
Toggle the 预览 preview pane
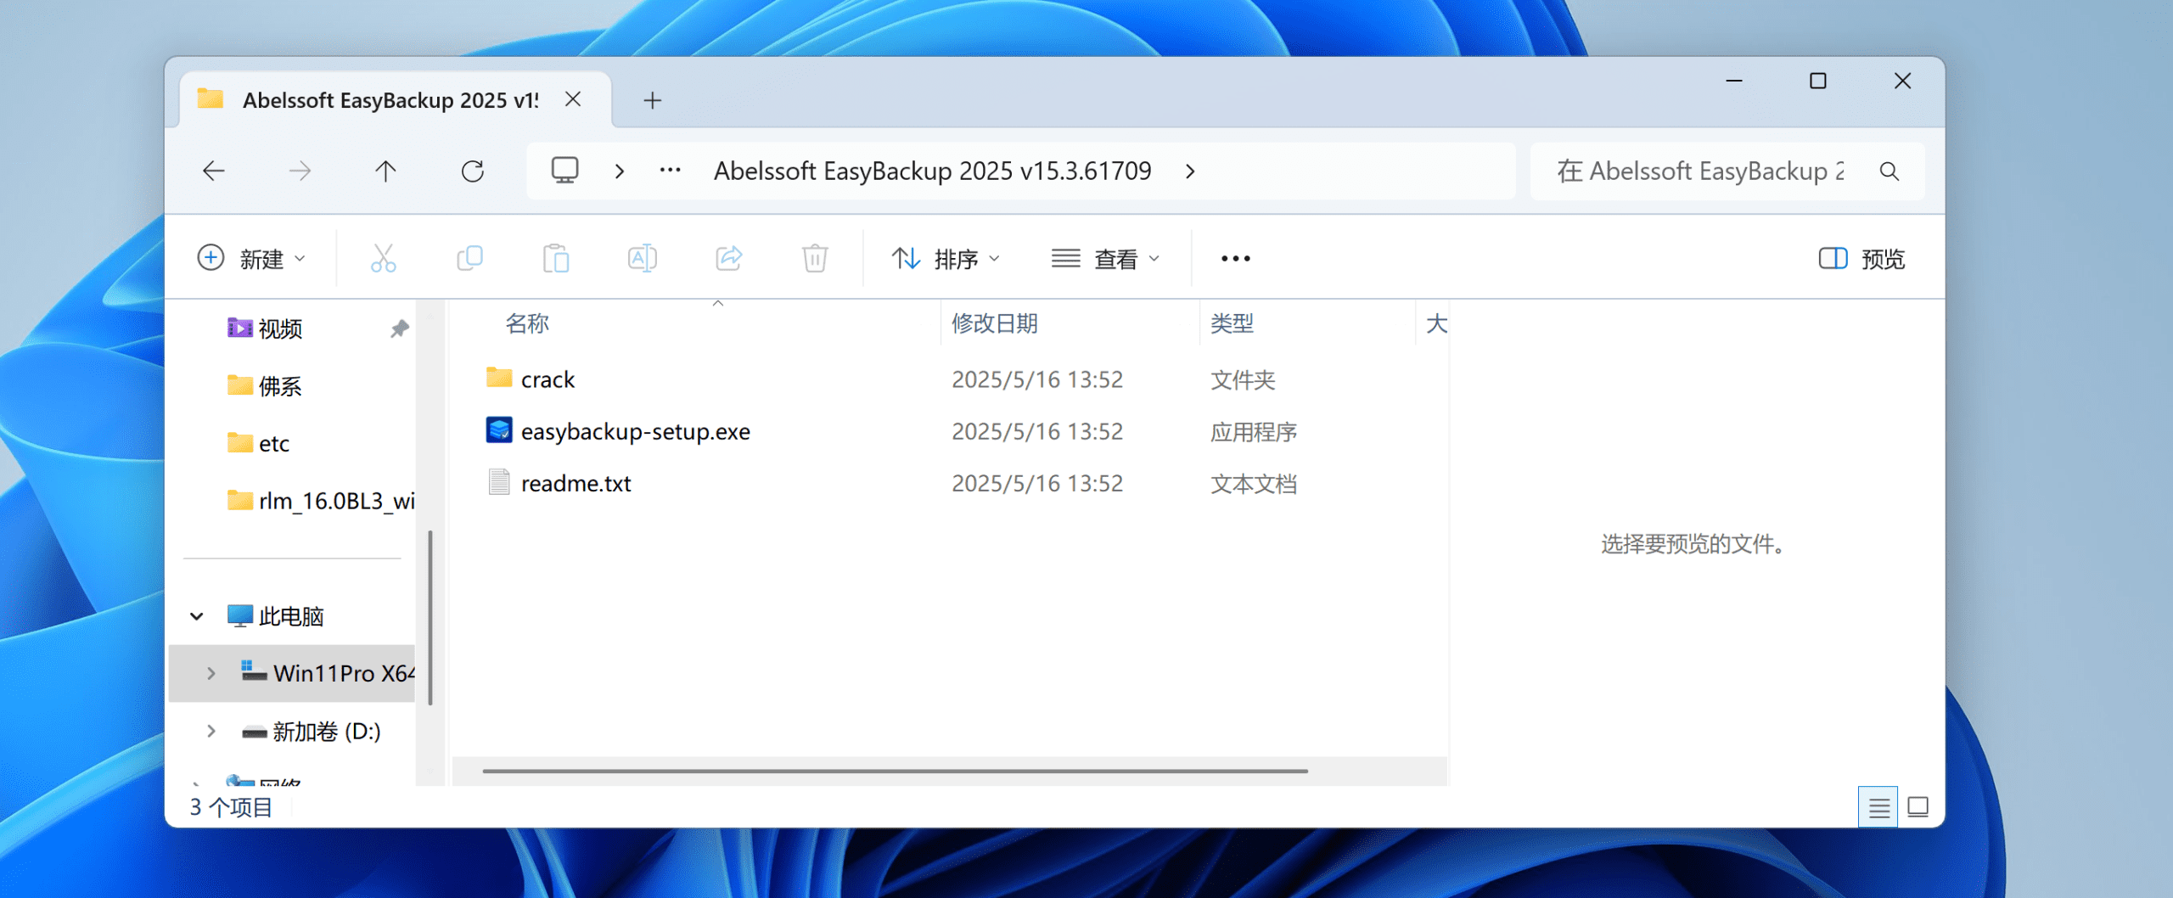pos(1861,259)
